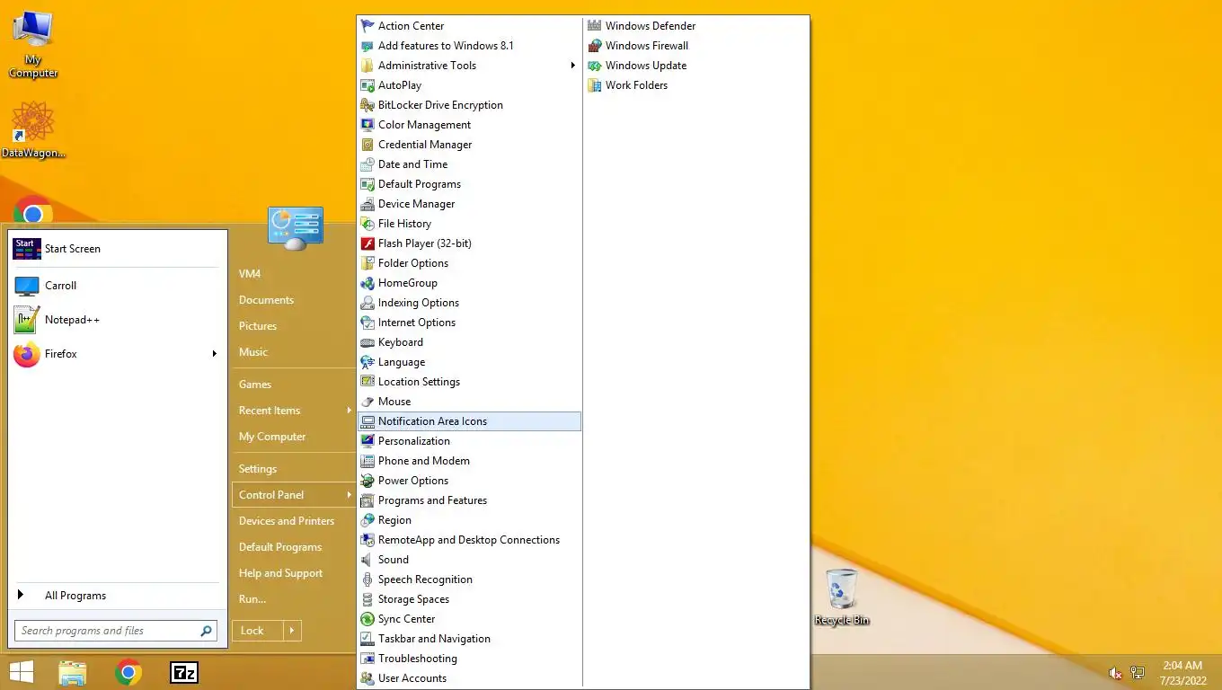The image size is (1222, 690).
Task: Expand the Recent Items submenu
Action: [x=293, y=411]
